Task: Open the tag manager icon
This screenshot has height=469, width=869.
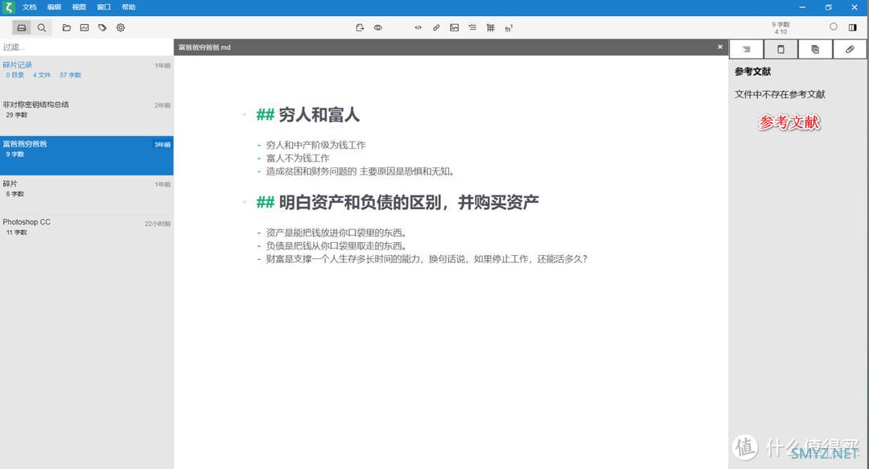Action: 102,27
